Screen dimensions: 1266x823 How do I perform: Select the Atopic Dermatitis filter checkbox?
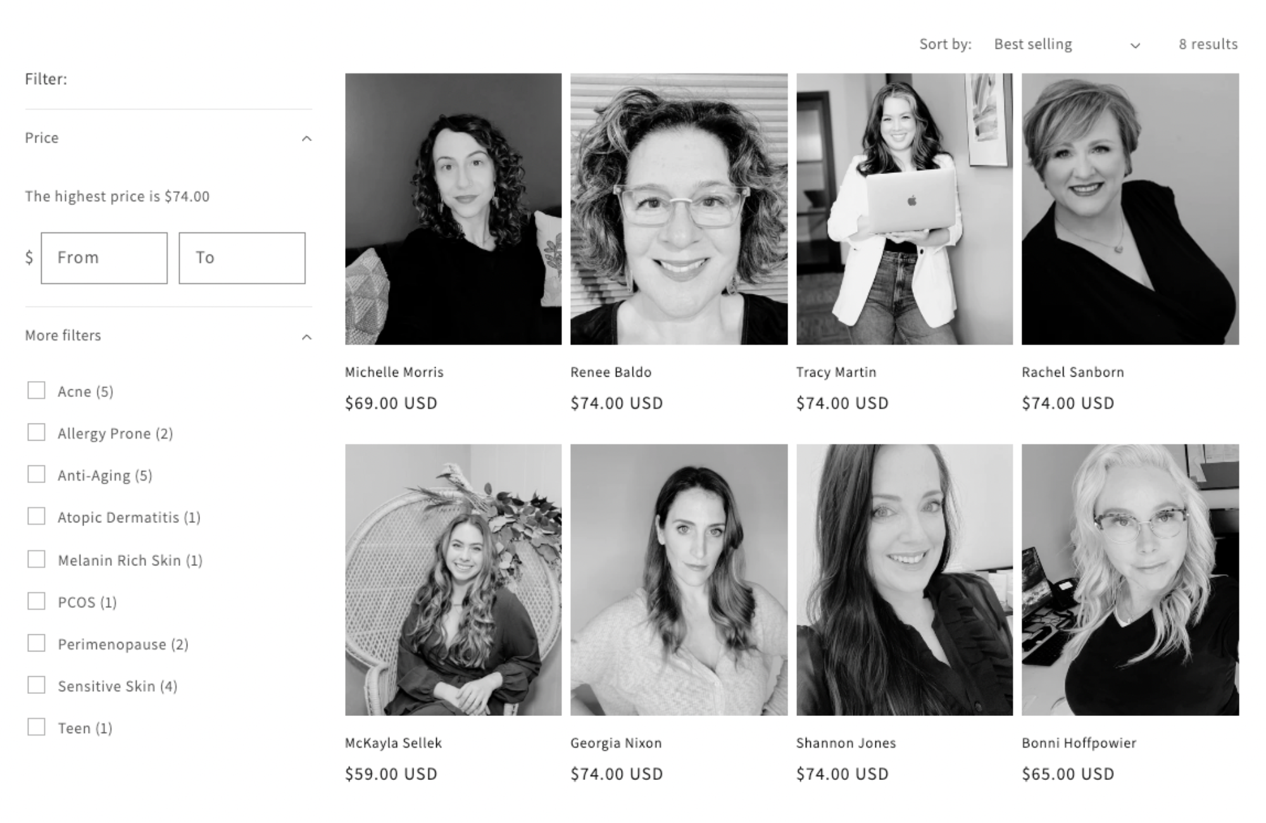point(36,517)
